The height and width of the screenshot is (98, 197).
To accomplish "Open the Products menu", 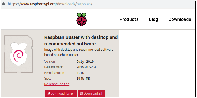I will (x=129, y=19).
